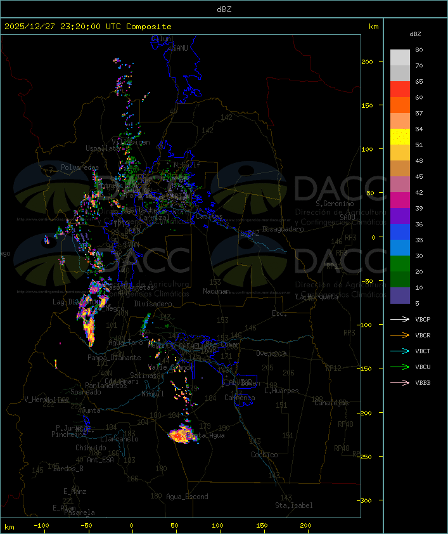
Task: Click the Chihuido place label
Action: pyautogui.click(x=91, y=448)
